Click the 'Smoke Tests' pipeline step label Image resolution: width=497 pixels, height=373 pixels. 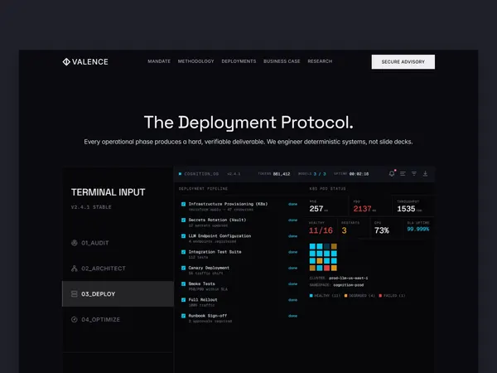pyautogui.click(x=201, y=283)
